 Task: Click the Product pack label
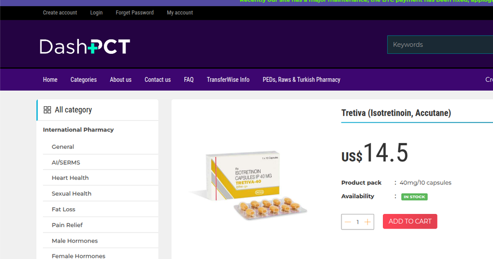pos(361,183)
